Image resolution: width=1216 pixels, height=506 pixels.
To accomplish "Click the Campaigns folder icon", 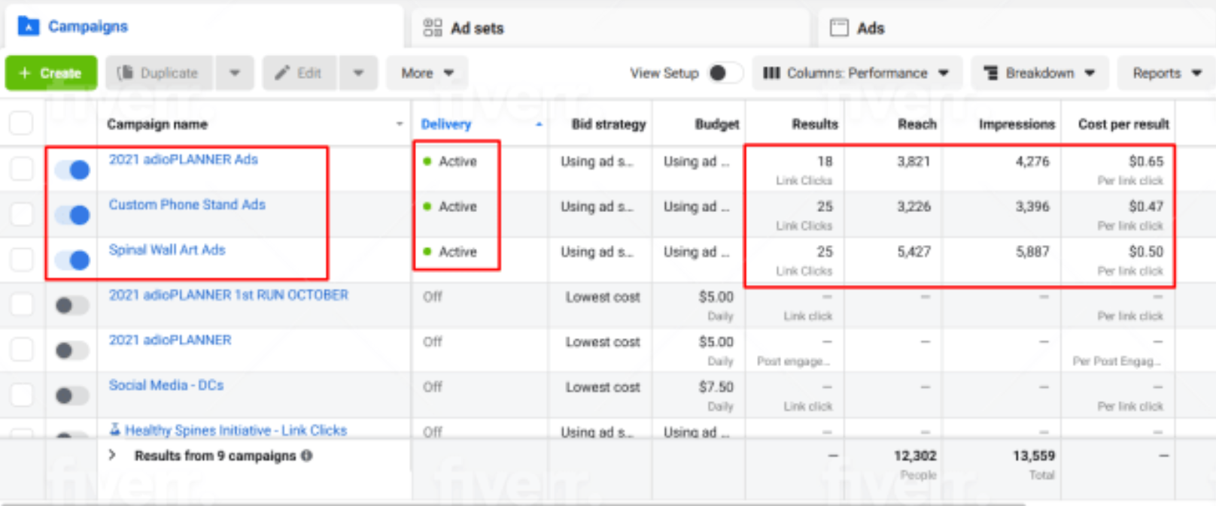I will (28, 27).
